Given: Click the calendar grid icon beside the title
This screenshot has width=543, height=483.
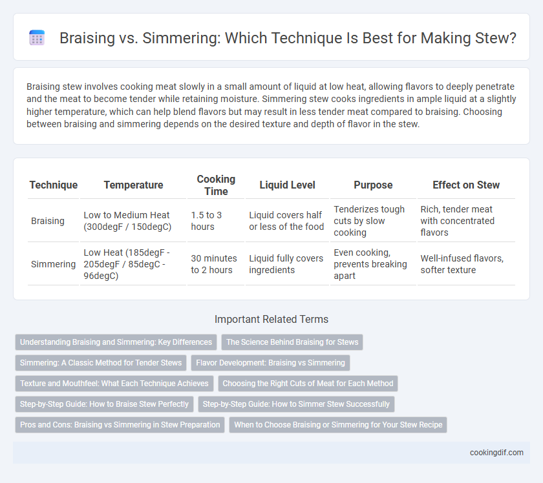Looking at the screenshot, I should point(37,37).
